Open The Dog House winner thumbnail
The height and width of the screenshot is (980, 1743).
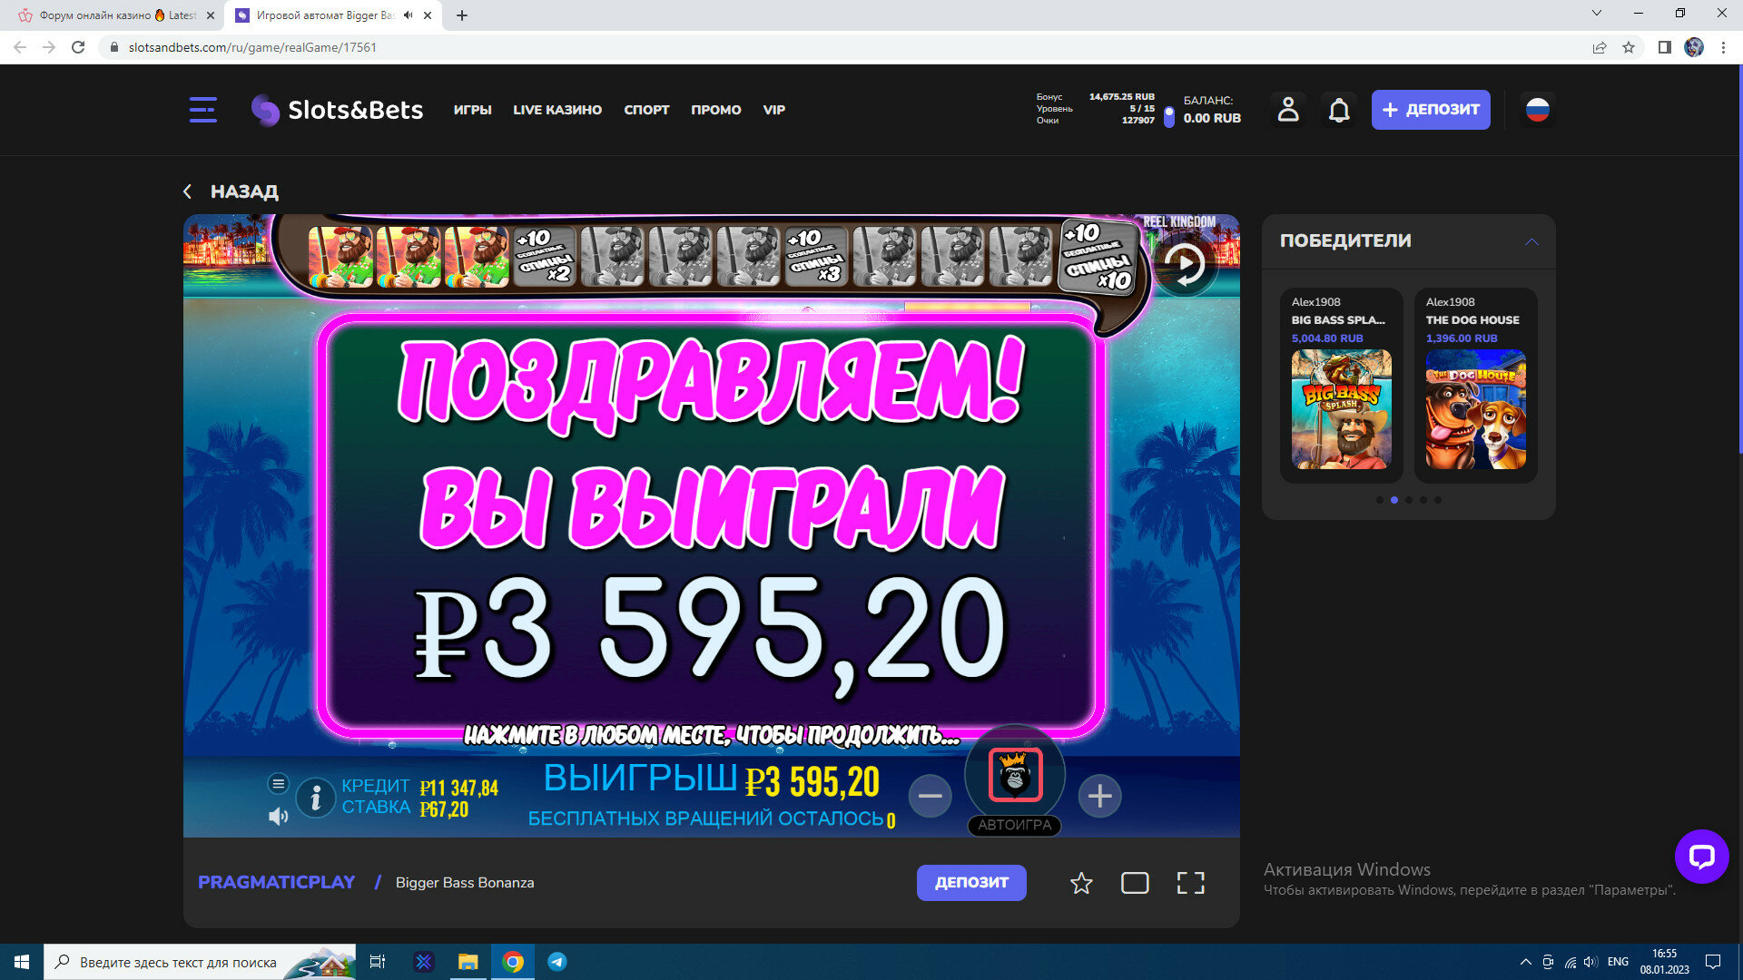click(1475, 409)
